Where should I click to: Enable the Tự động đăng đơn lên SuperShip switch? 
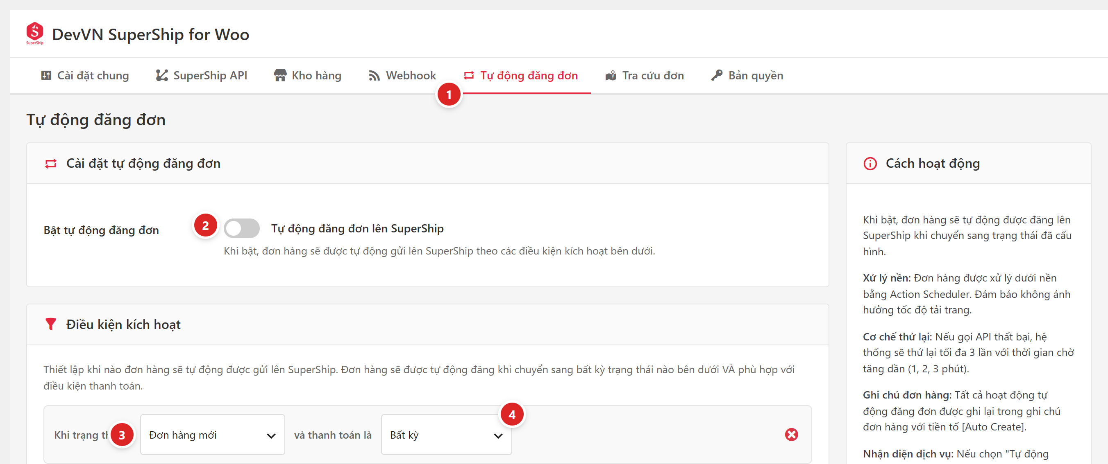[242, 228]
